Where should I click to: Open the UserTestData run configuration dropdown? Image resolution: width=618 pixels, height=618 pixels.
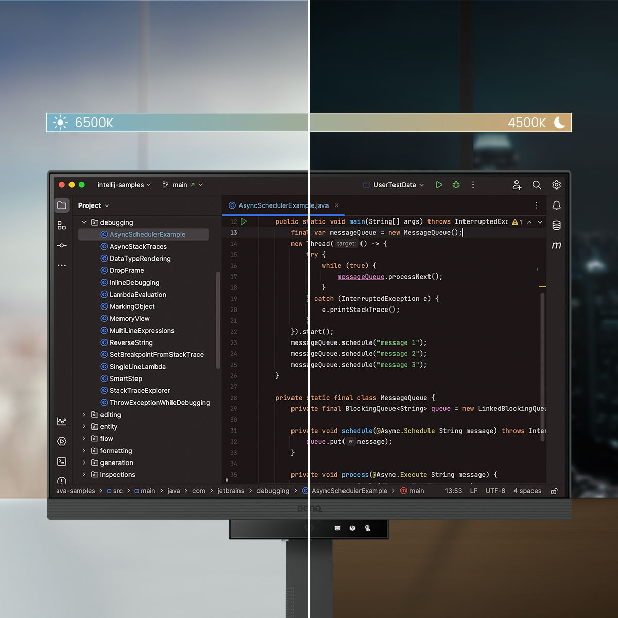click(394, 185)
